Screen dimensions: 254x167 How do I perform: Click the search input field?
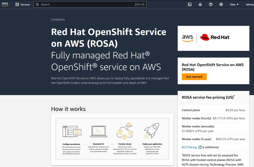tap(84, 4)
